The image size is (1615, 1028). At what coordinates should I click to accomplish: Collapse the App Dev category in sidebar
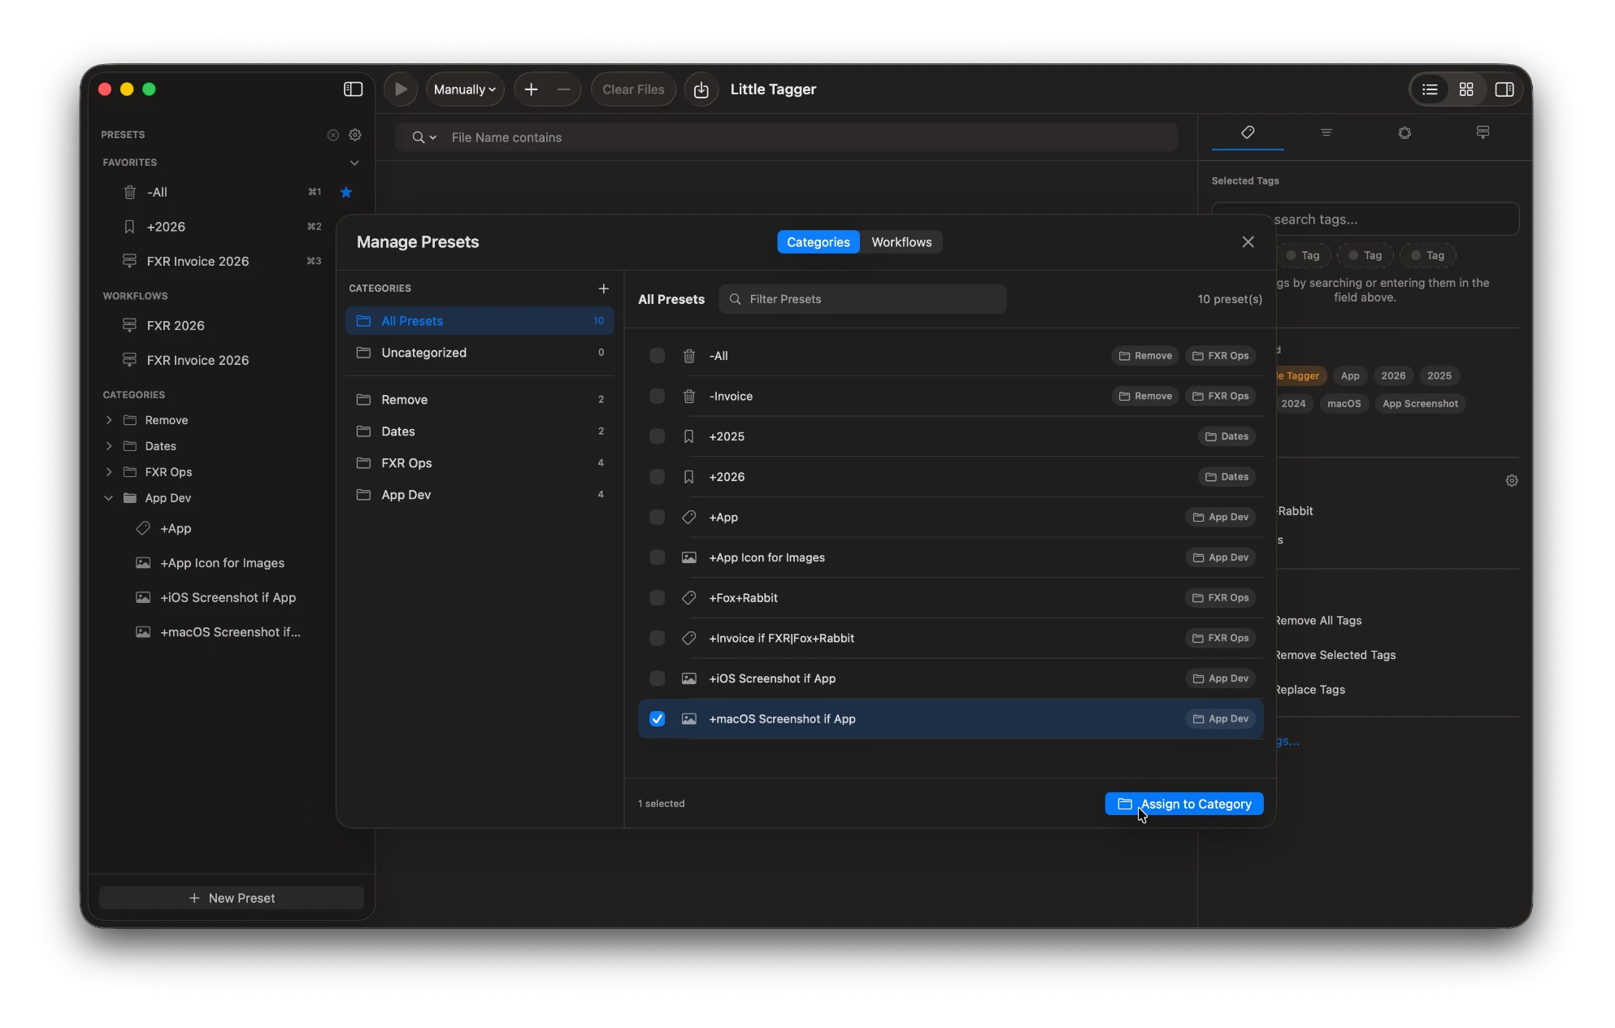click(109, 498)
